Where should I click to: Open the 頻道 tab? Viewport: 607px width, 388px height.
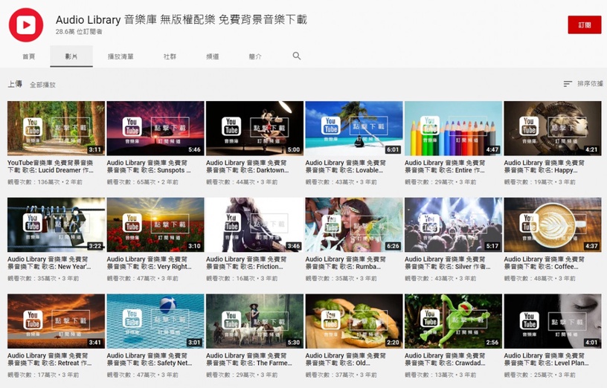click(x=213, y=56)
